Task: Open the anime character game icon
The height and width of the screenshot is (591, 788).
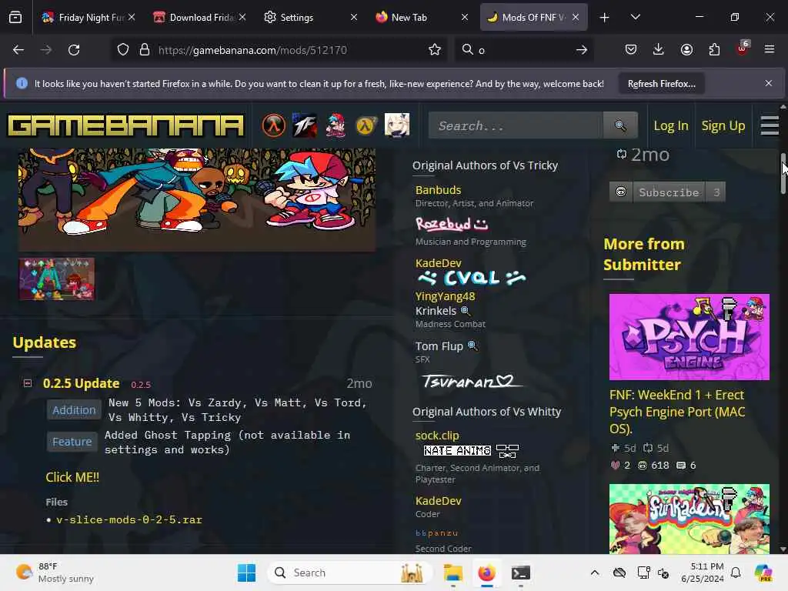Action: coord(397,125)
